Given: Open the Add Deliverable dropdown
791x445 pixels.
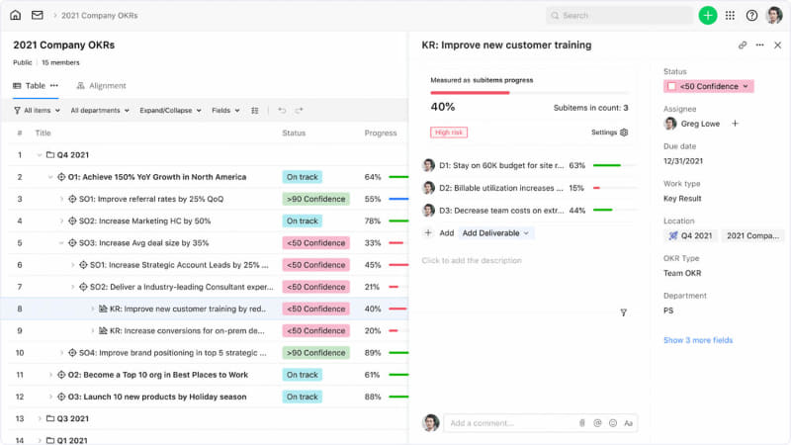Looking at the screenshot, I should click(496, 233).
